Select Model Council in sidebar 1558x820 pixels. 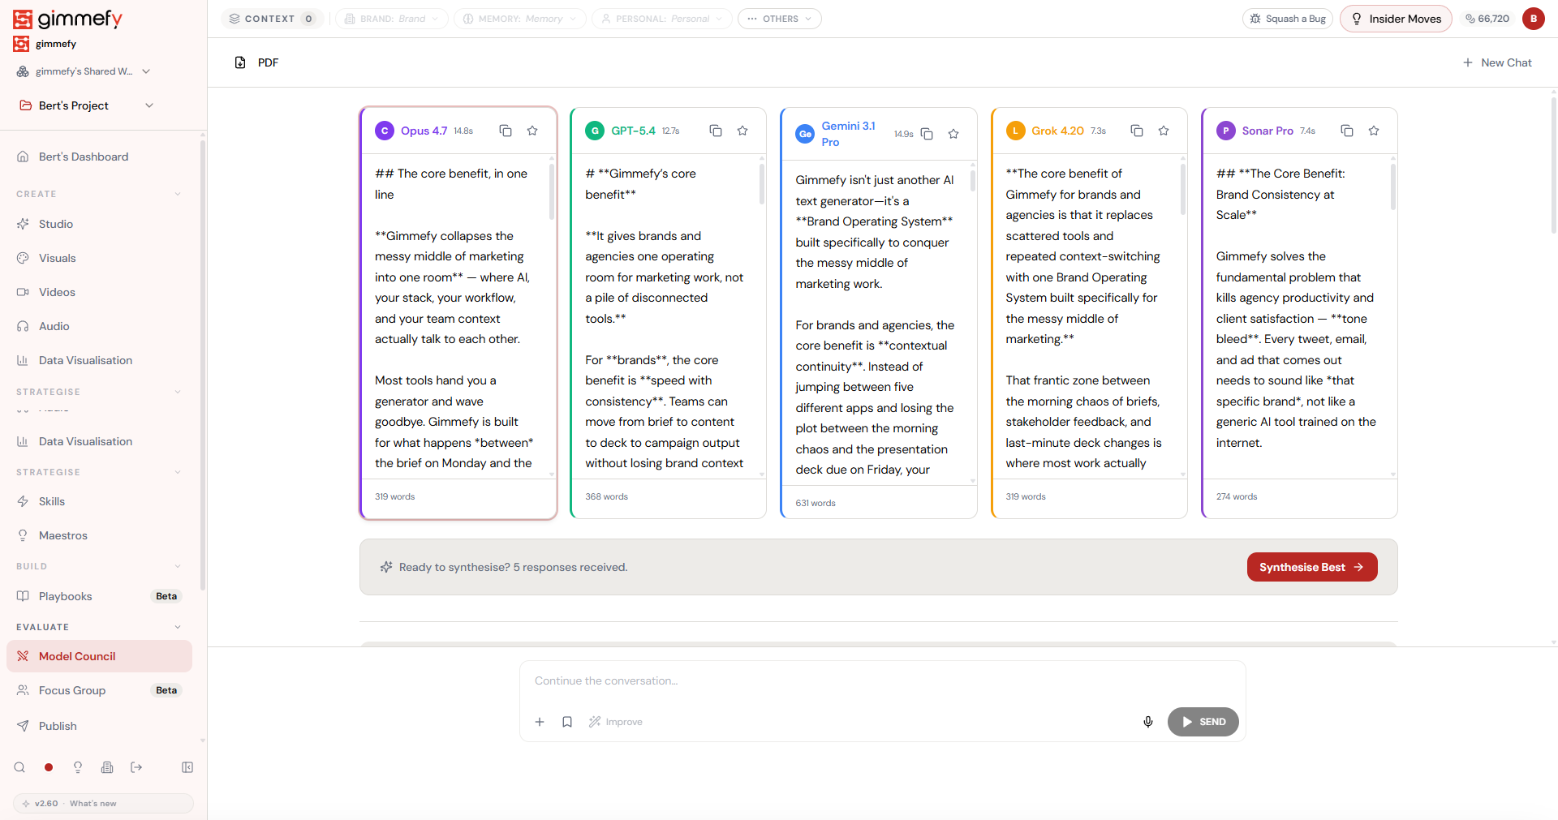[x=99, y=656]
